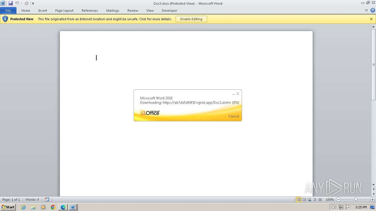This screenshot has width=376, height=211.
Task: Save the document via Quick Access toolbar
Action: coord(11,3)
